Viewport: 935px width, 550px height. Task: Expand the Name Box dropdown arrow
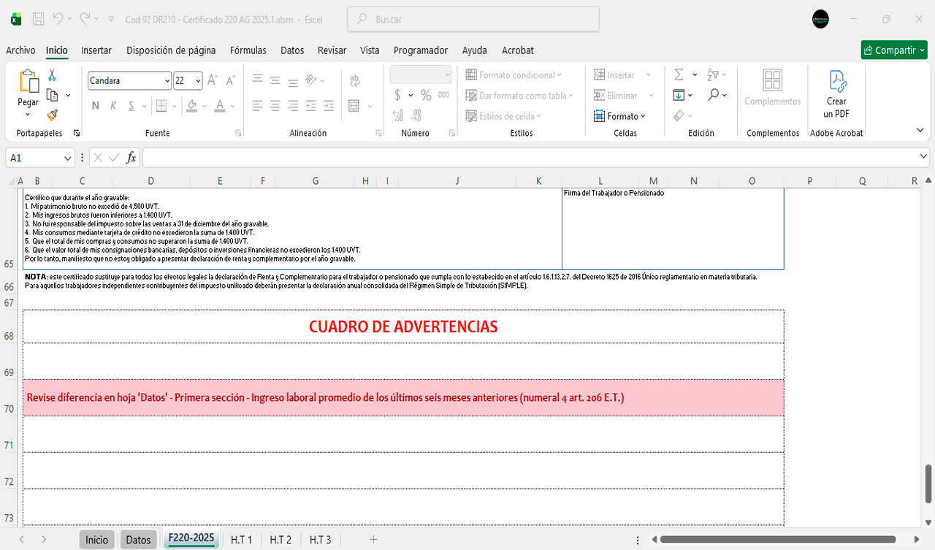68,158
